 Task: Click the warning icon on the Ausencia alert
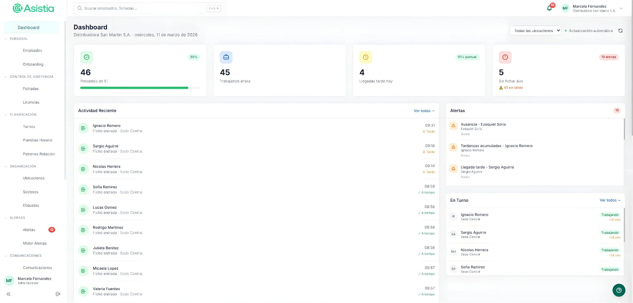click(453, 126)
